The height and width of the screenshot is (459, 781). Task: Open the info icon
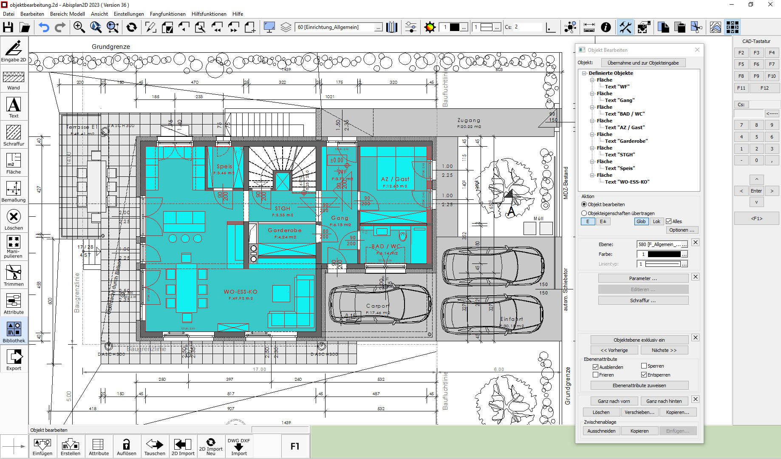pos(606,27)
